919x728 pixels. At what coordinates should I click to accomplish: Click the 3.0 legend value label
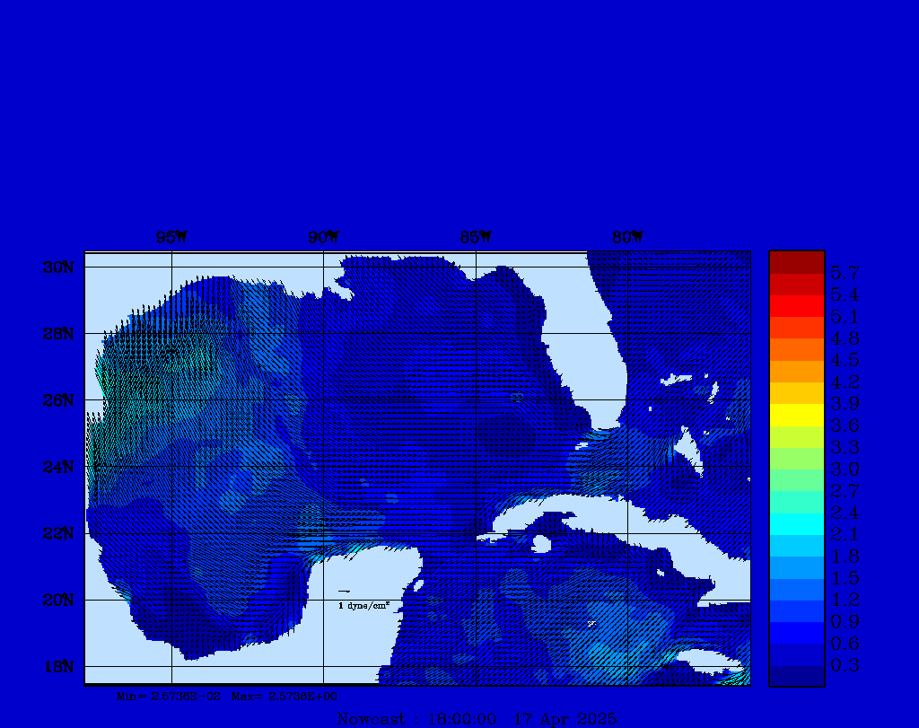click(x=845, y=469)
